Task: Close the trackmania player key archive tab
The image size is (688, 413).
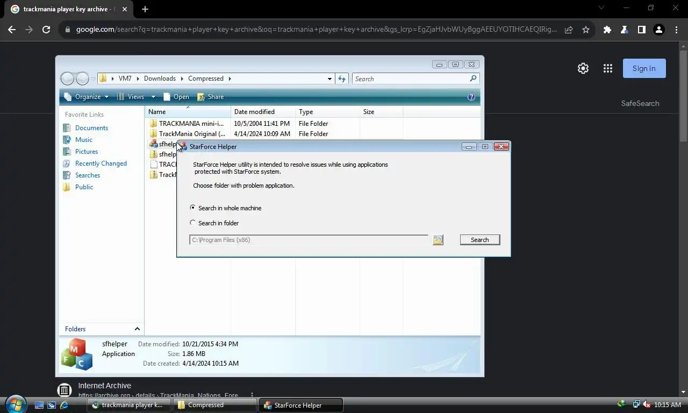Action: pos(125,9)
